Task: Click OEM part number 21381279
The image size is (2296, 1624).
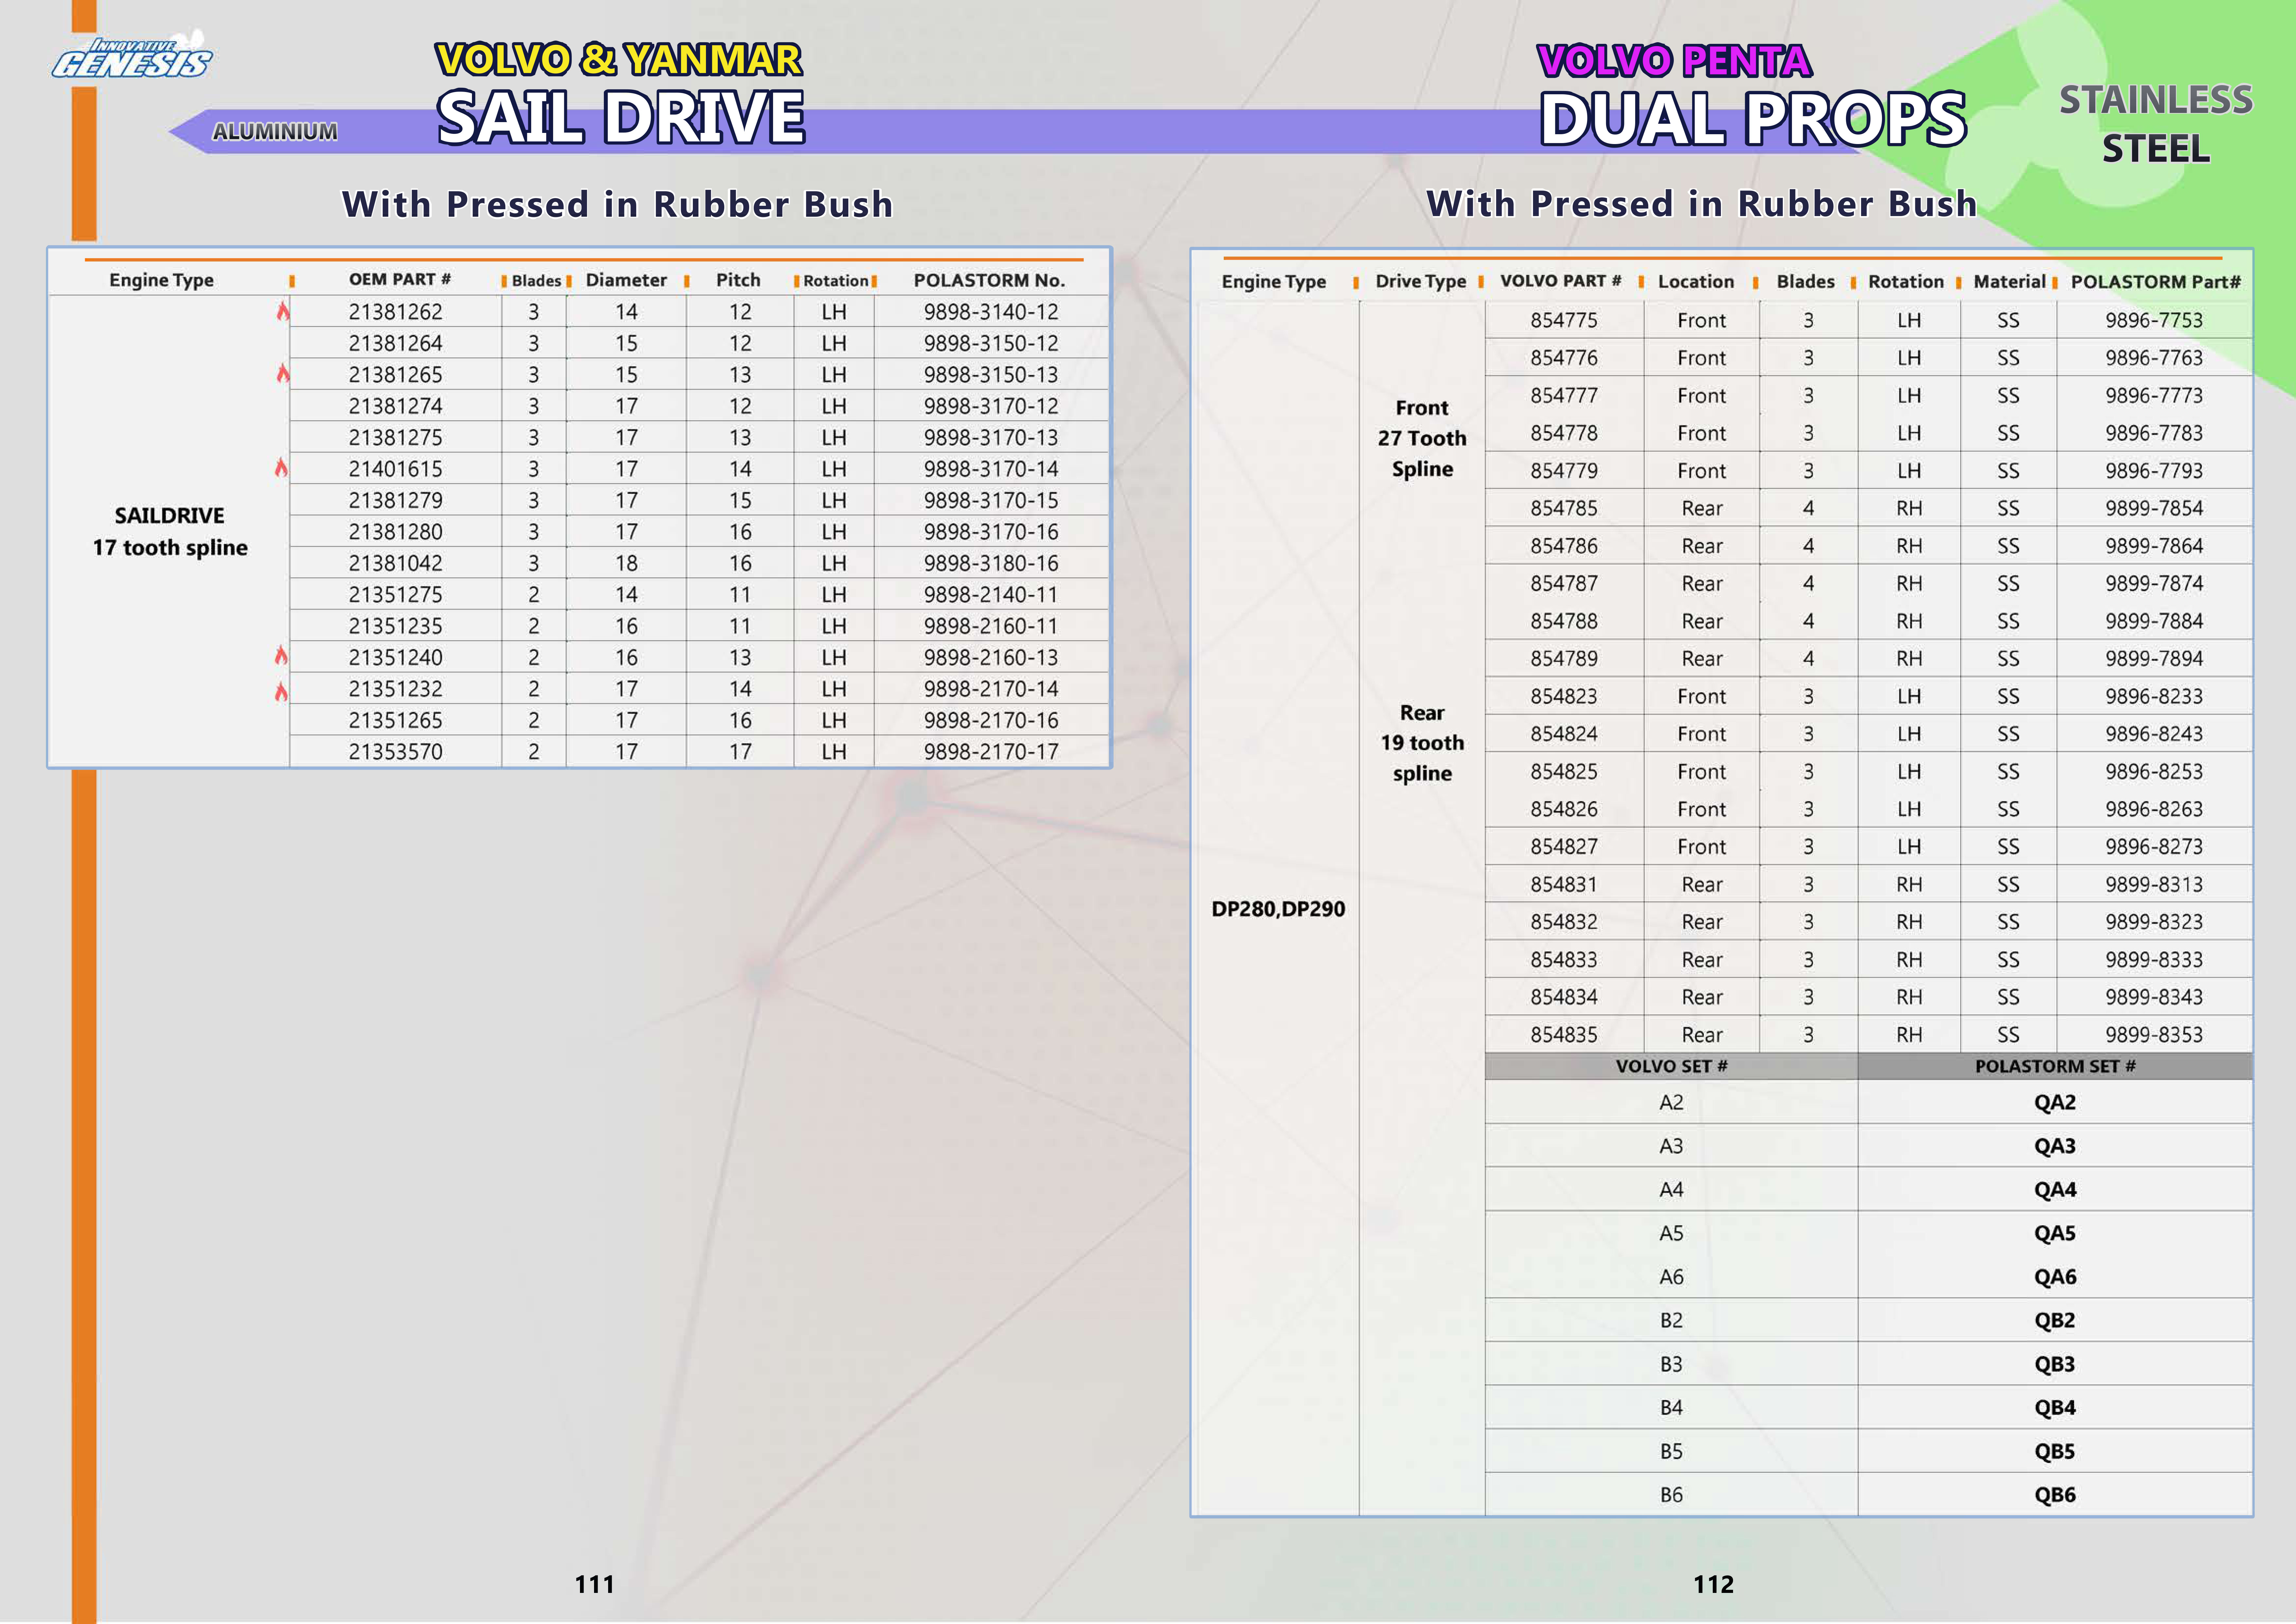Action: pyautogui.click(x=395, y=500)
